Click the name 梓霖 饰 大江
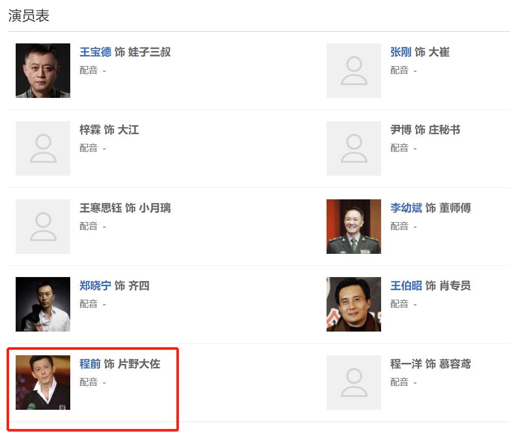This screenshot has height=432, width=510. (x=109, y=130)
